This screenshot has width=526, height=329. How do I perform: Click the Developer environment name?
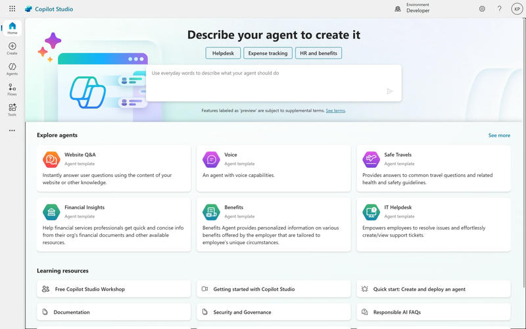pyautogui.click(x=418, y=11)
